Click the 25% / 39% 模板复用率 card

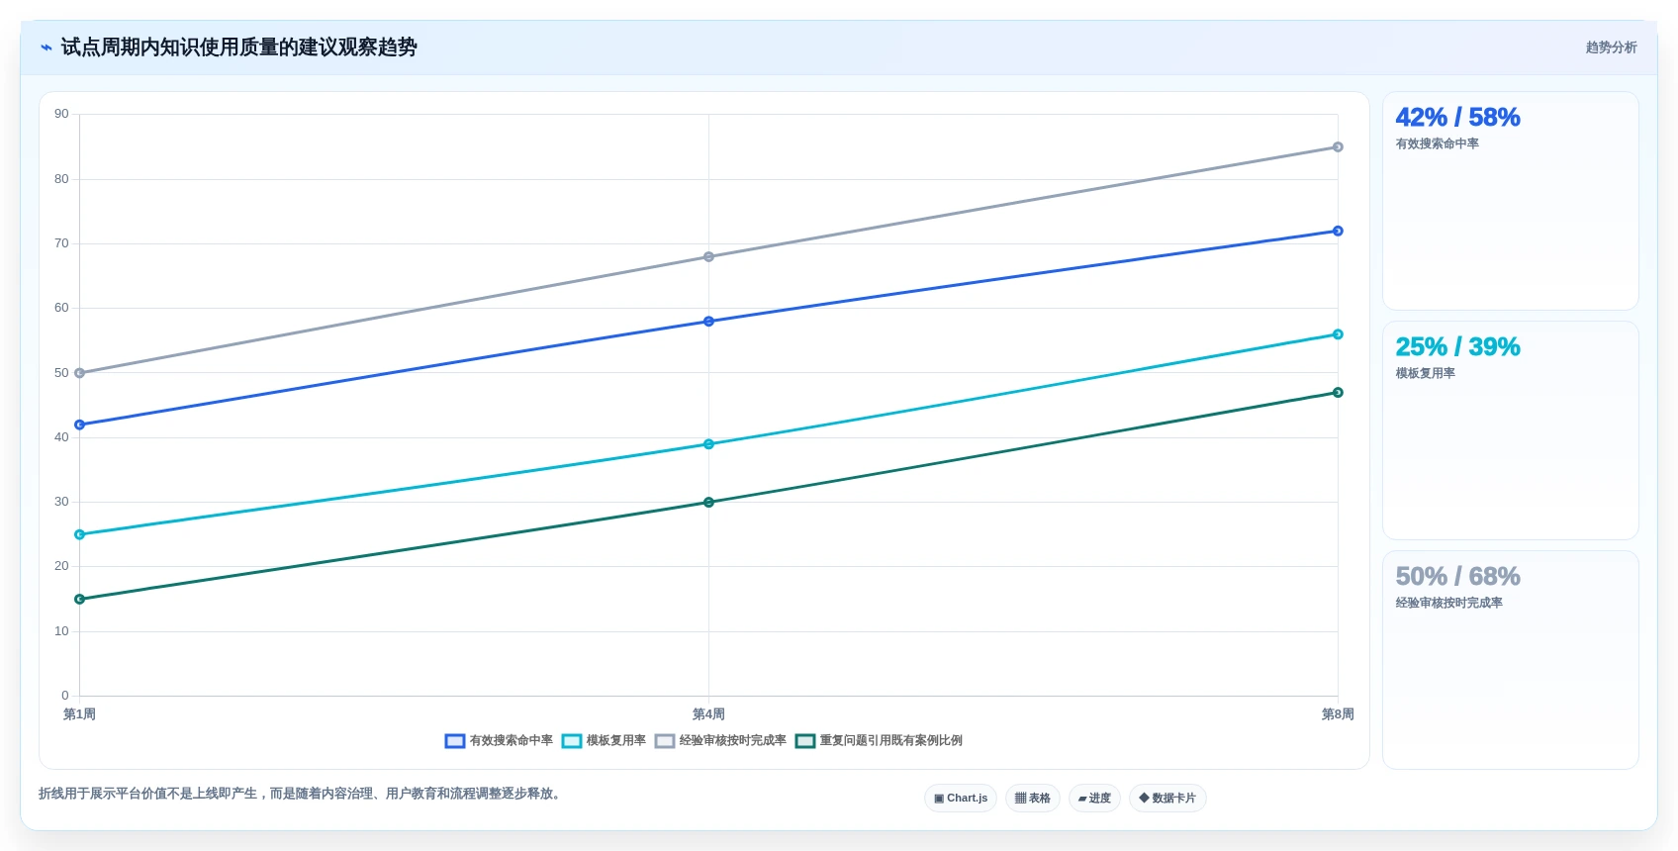pos(1511,430)
